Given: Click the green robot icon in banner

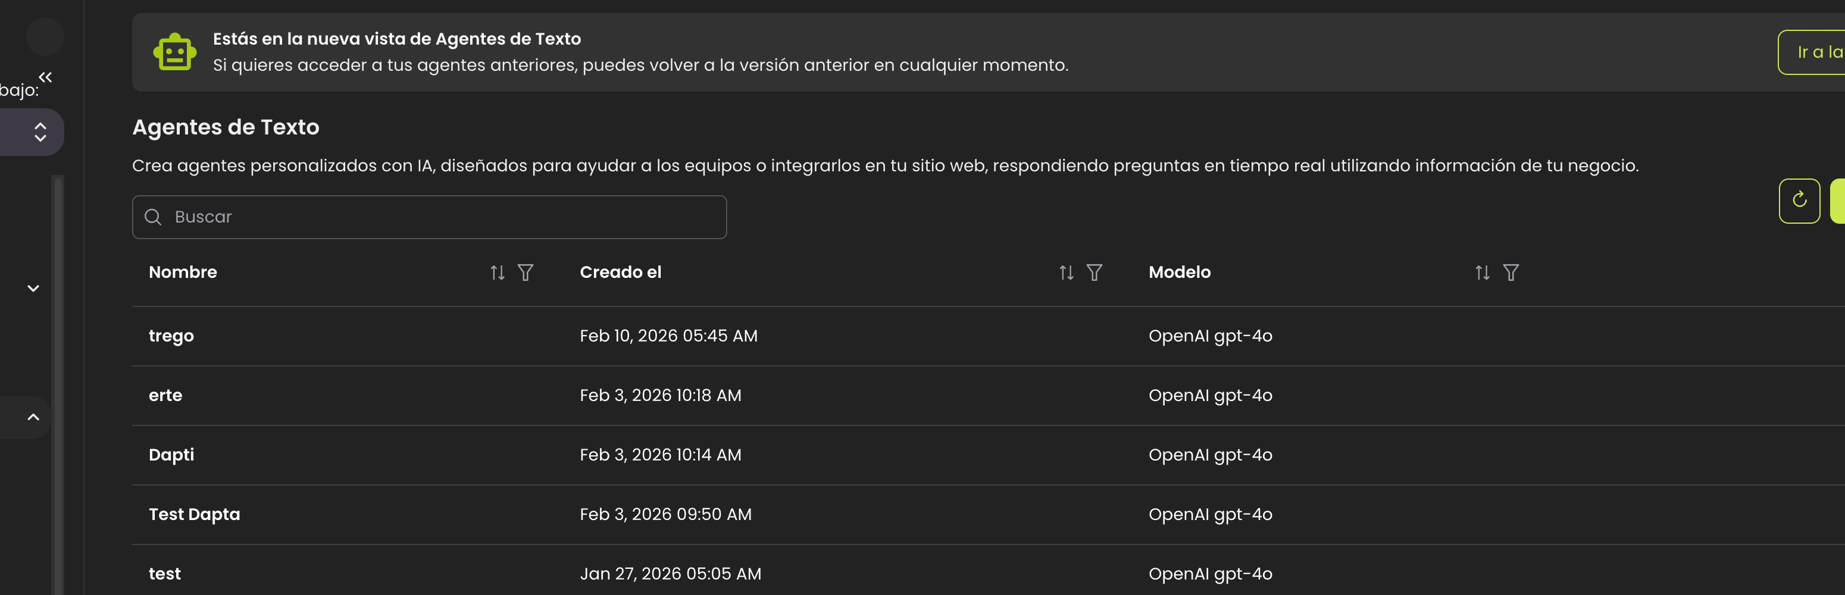Looking at the screenshot, I should (174, 52).
